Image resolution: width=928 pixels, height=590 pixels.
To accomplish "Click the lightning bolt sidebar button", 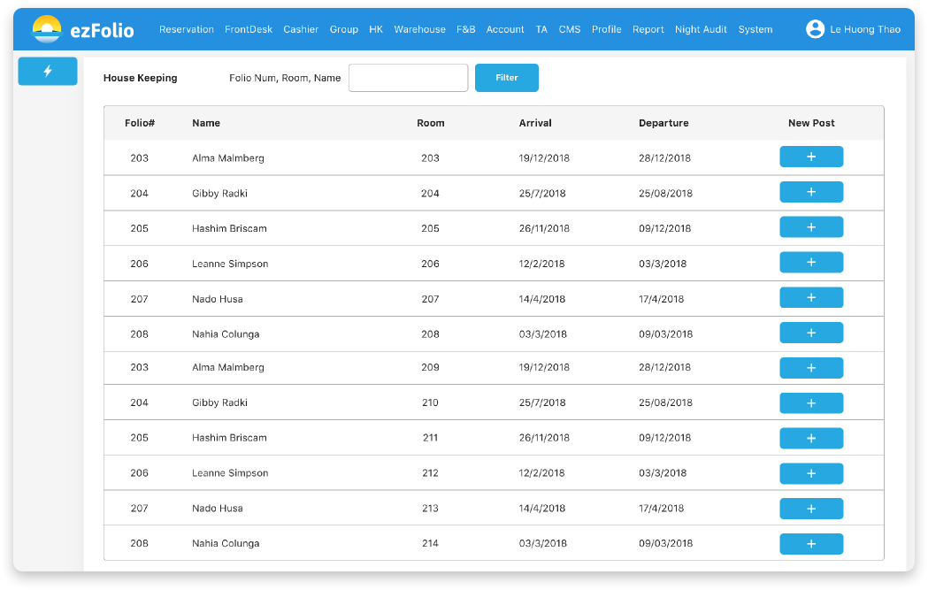I will [x=48, y=72].
